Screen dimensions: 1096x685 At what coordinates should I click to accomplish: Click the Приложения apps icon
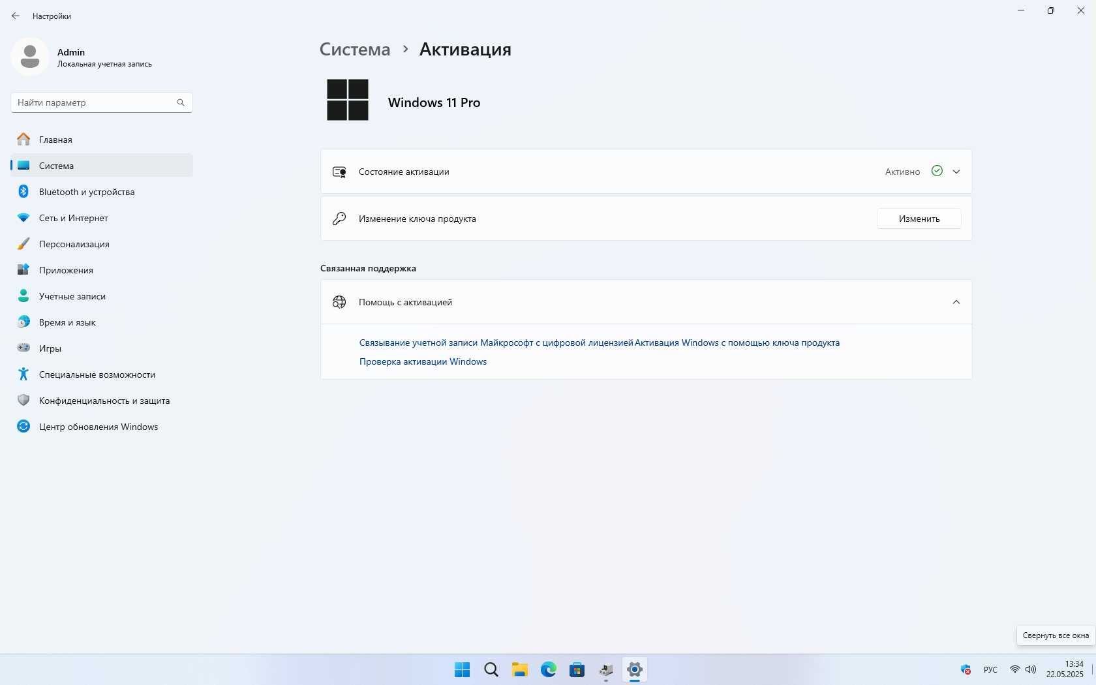[23, 269]
